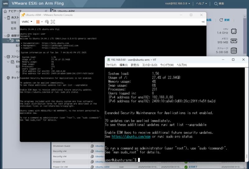Collapse the ストレージ tree node

[5, 57]
